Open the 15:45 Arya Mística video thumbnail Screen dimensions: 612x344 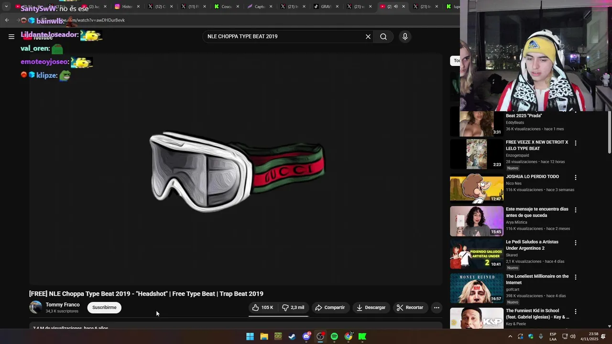477,221
